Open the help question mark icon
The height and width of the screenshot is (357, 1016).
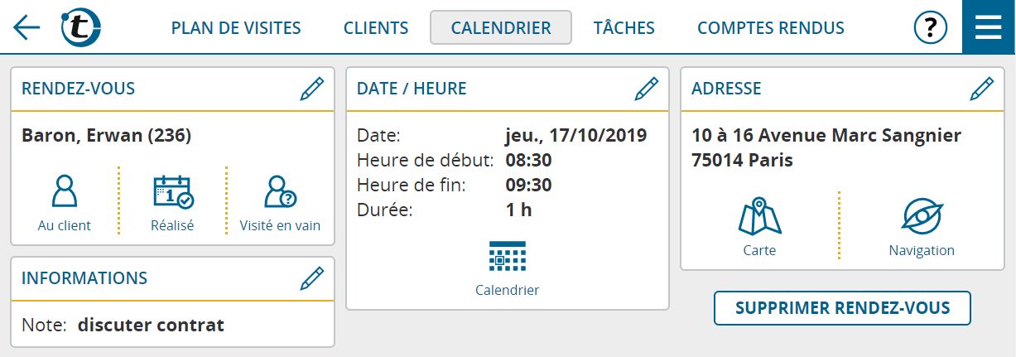tap(931, 28)
